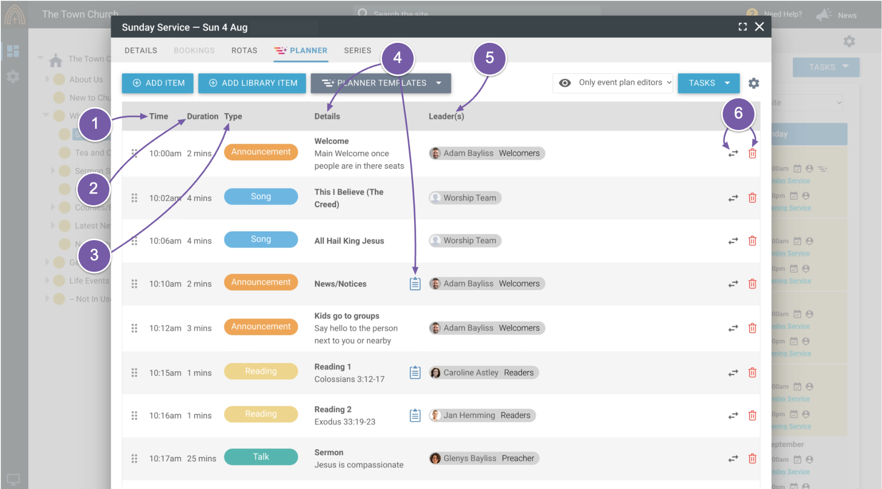
Task: Open notes clipboard icon for News/Notices
Action: tap(415, 284)
